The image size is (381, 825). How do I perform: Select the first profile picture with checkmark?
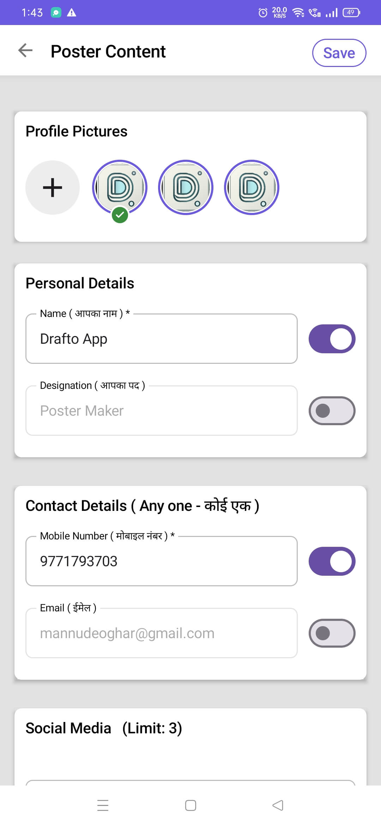(120, 187)
